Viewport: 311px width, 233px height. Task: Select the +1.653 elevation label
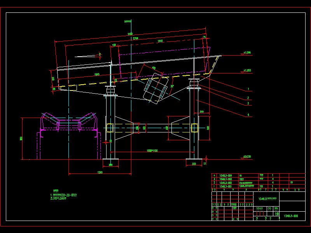pos(247,70)
